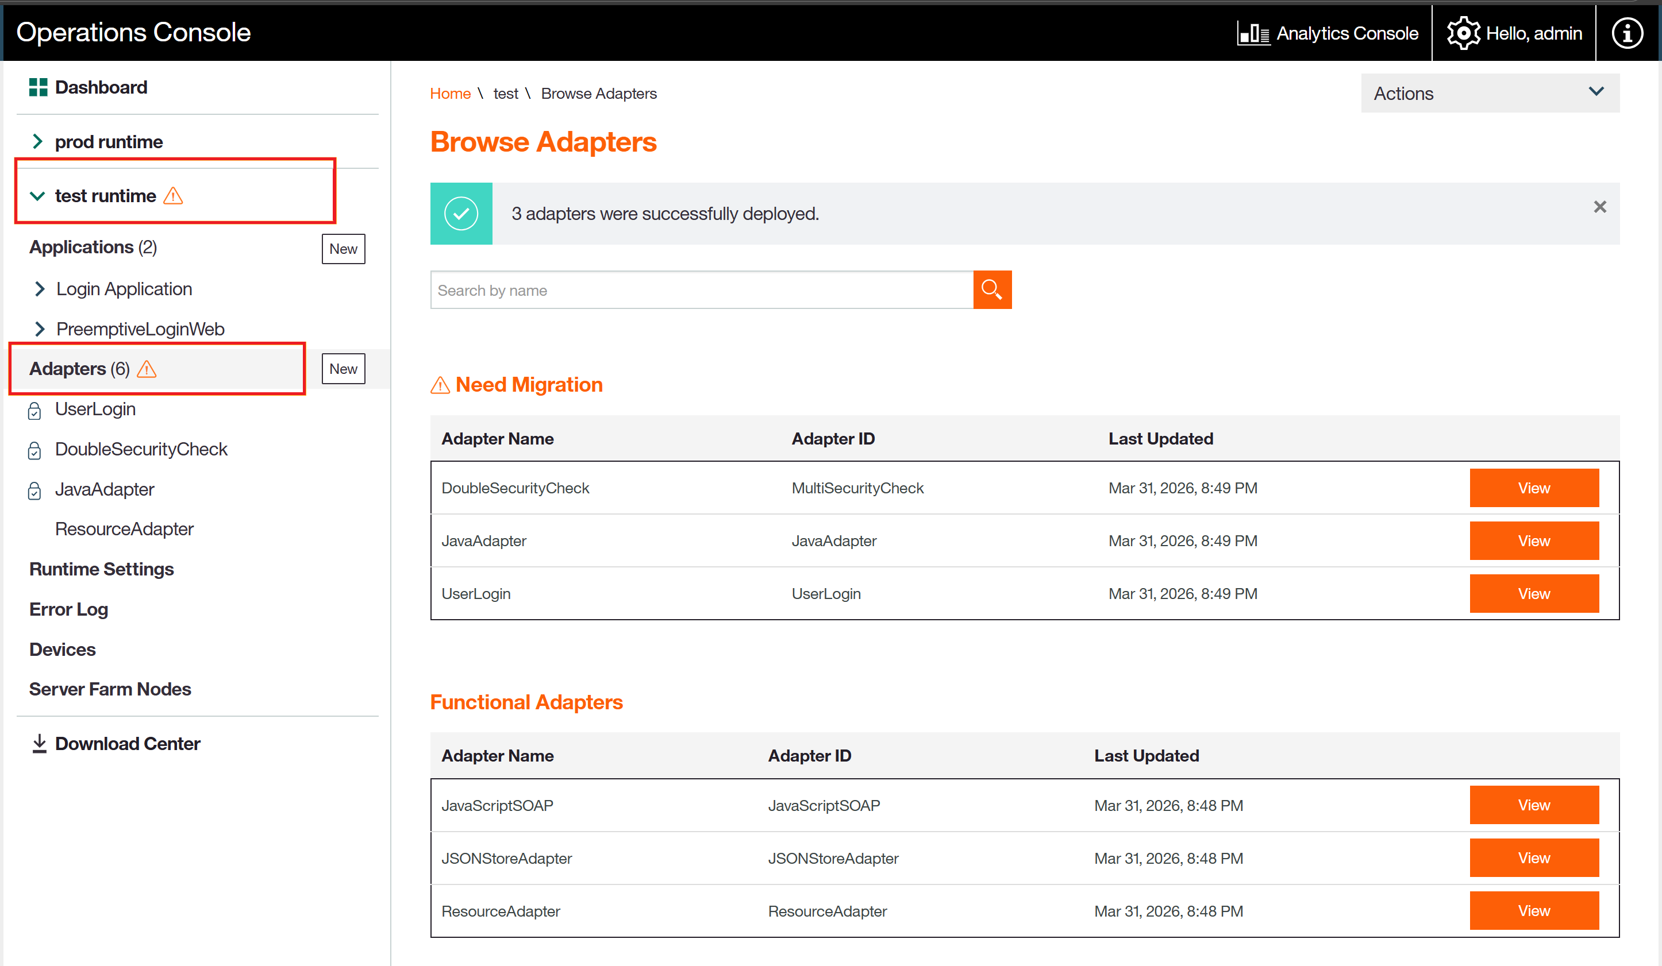Click View for the JSONStoreAdapter row

[1533, 858]
